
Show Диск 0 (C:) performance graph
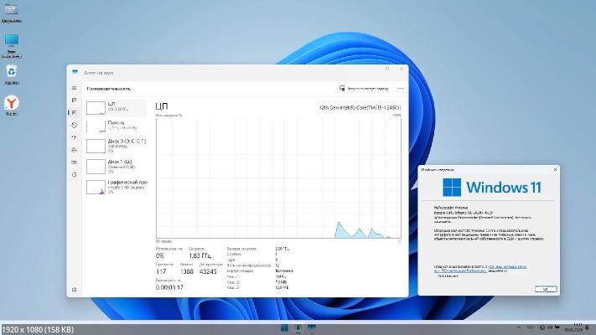tap(116, 145)
